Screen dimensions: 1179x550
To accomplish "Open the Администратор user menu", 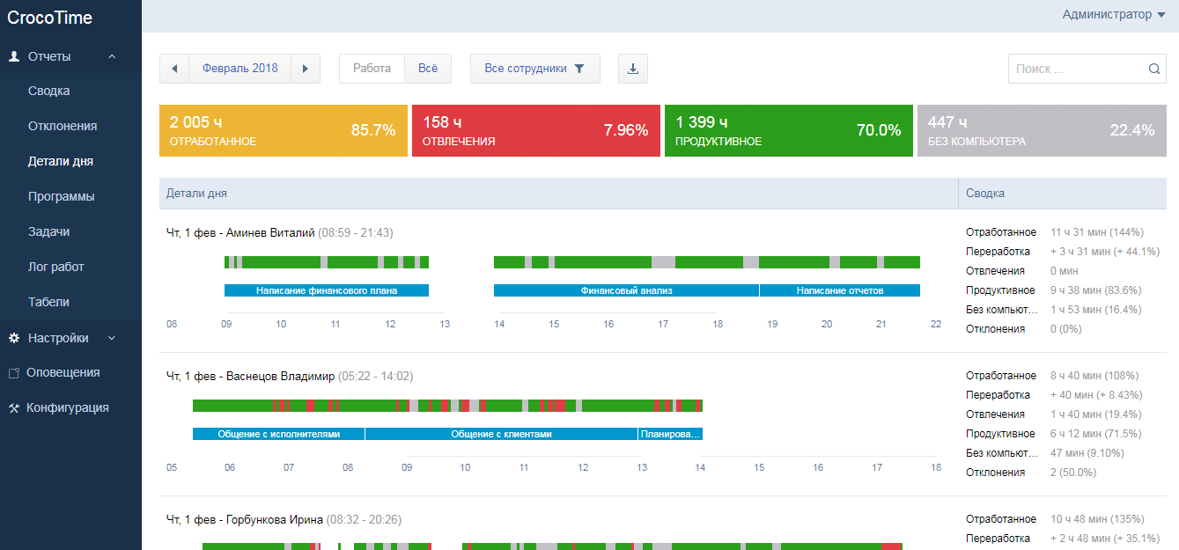I will 1114,14.
